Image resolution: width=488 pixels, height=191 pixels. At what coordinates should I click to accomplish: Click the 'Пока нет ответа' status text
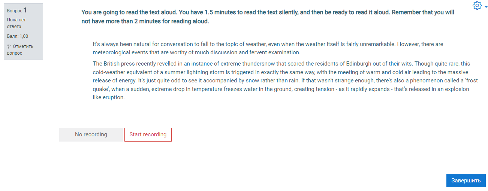point(16,23)
